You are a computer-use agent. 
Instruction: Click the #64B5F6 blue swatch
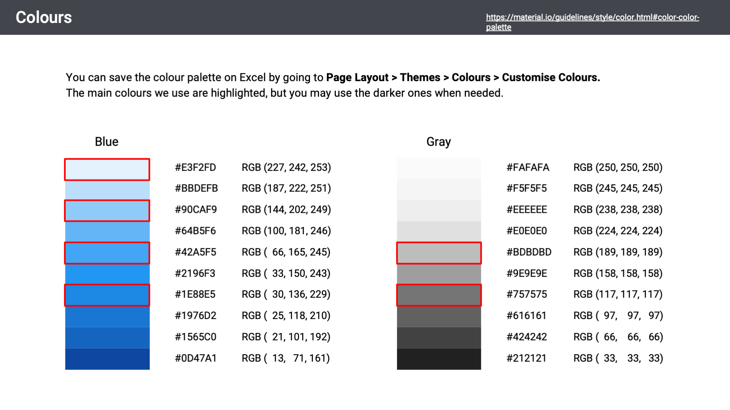tap(107, 232)
